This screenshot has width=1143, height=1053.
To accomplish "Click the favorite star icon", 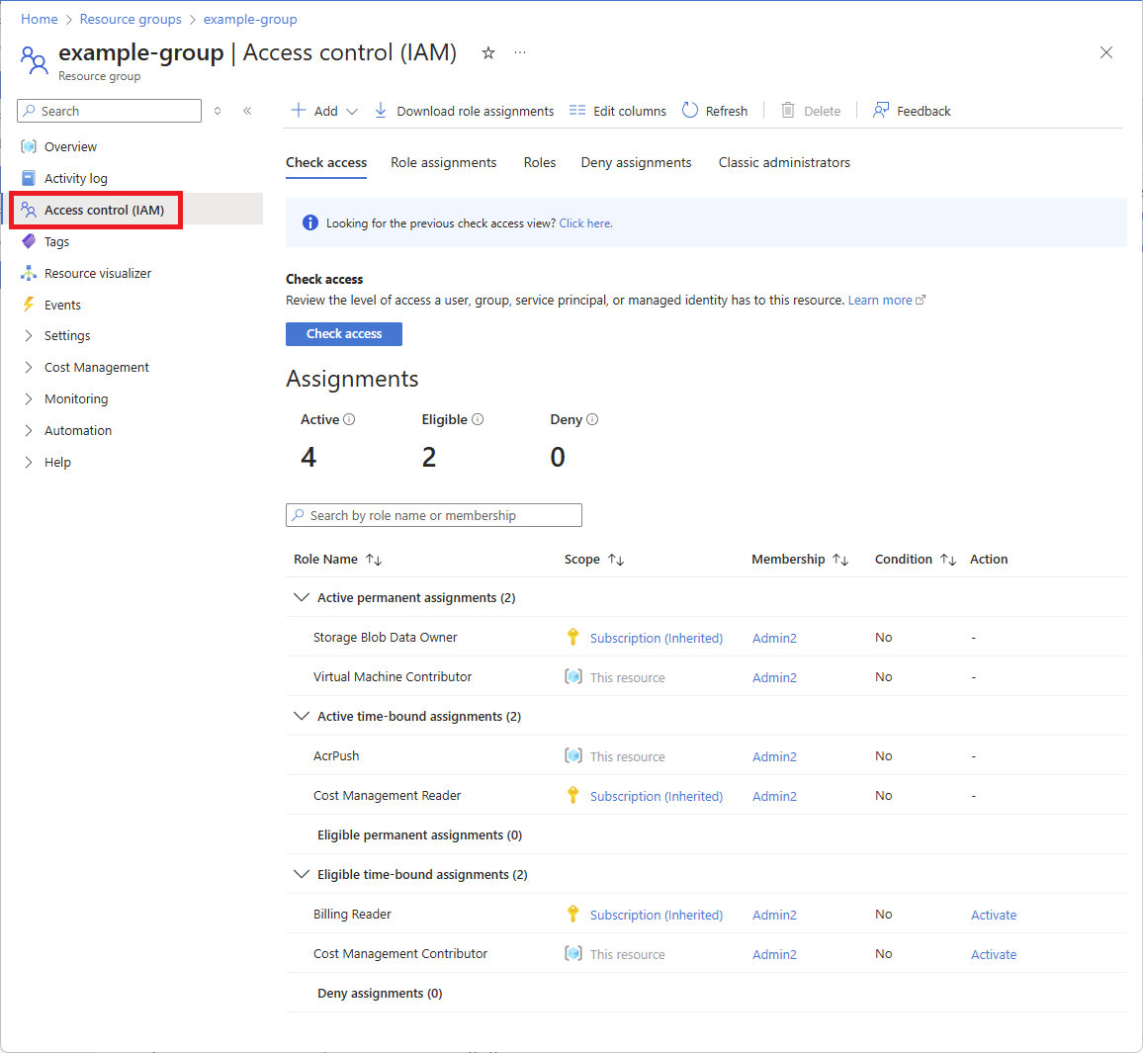I will point(488,53).
